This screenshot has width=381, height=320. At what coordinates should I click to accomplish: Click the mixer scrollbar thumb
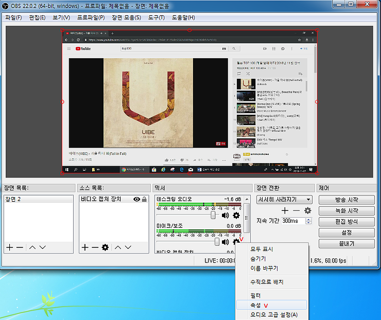[247, 218]
